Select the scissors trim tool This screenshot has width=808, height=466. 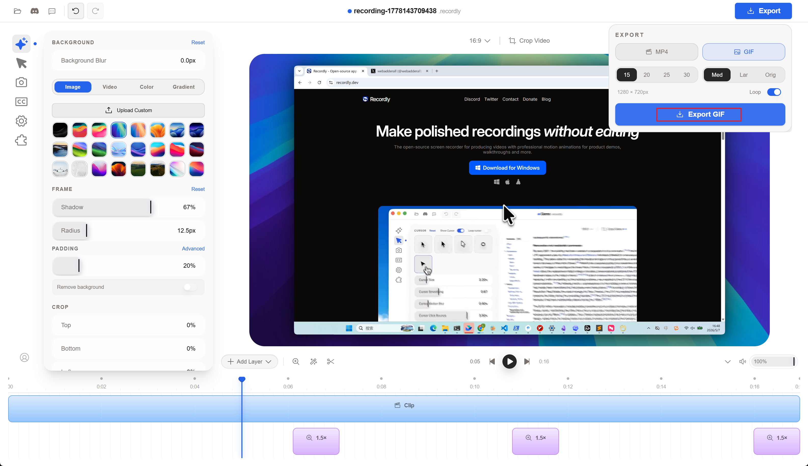tap(331, 361)
